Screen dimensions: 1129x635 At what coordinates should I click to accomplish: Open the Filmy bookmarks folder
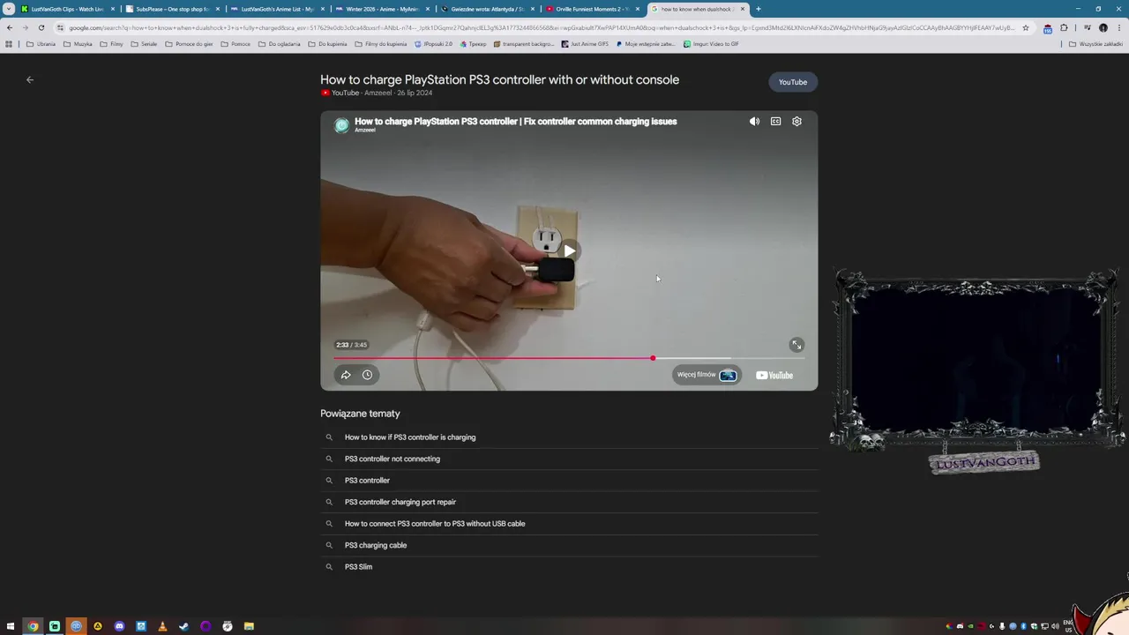pyautogui.click(x=112, y=44)
